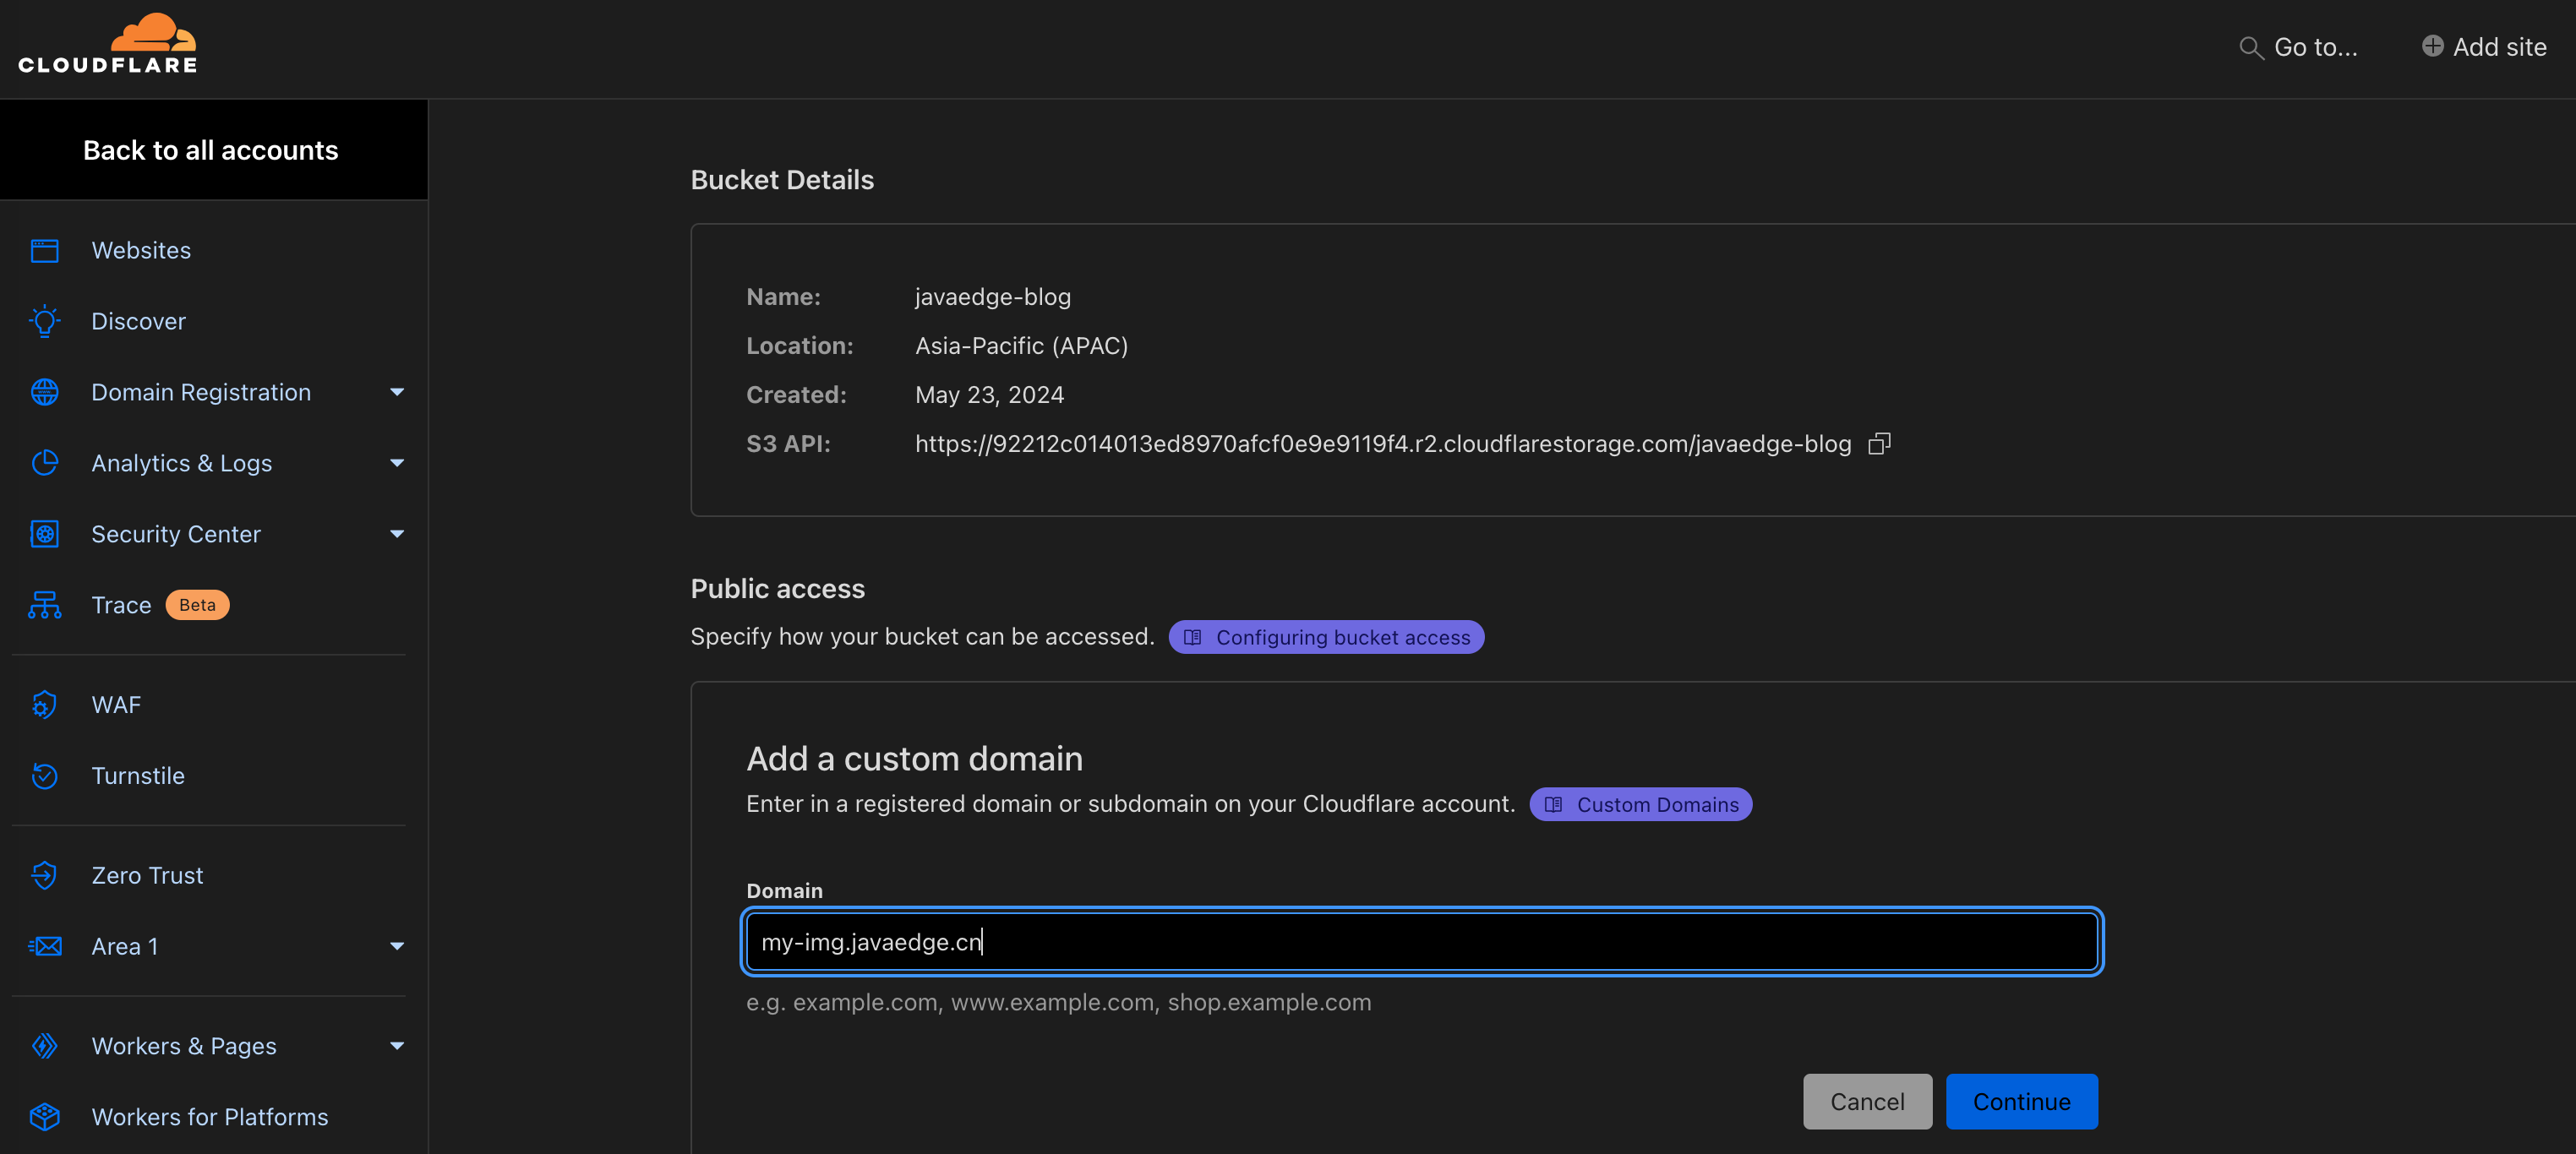2576x1154 pixels.
Task: Copy the S3 API URL
Action: 1879,443
